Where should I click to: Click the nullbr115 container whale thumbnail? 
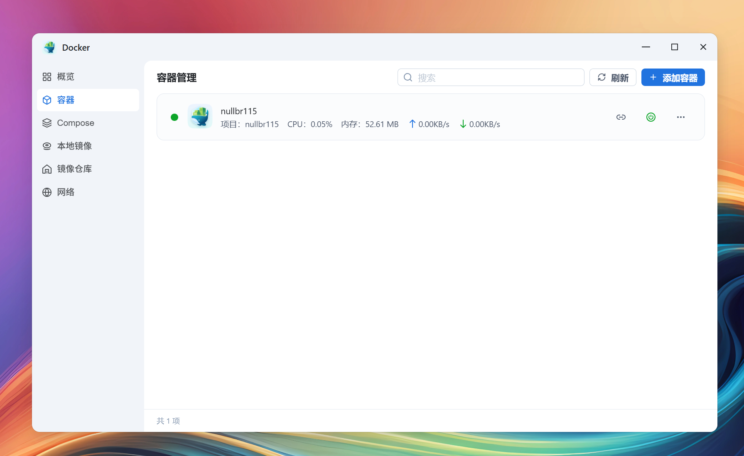[x=200, y=116]
